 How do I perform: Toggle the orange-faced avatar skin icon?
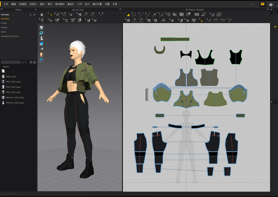click(41, 54)
